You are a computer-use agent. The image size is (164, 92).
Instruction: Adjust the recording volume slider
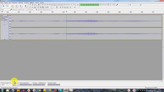(124, 5)
